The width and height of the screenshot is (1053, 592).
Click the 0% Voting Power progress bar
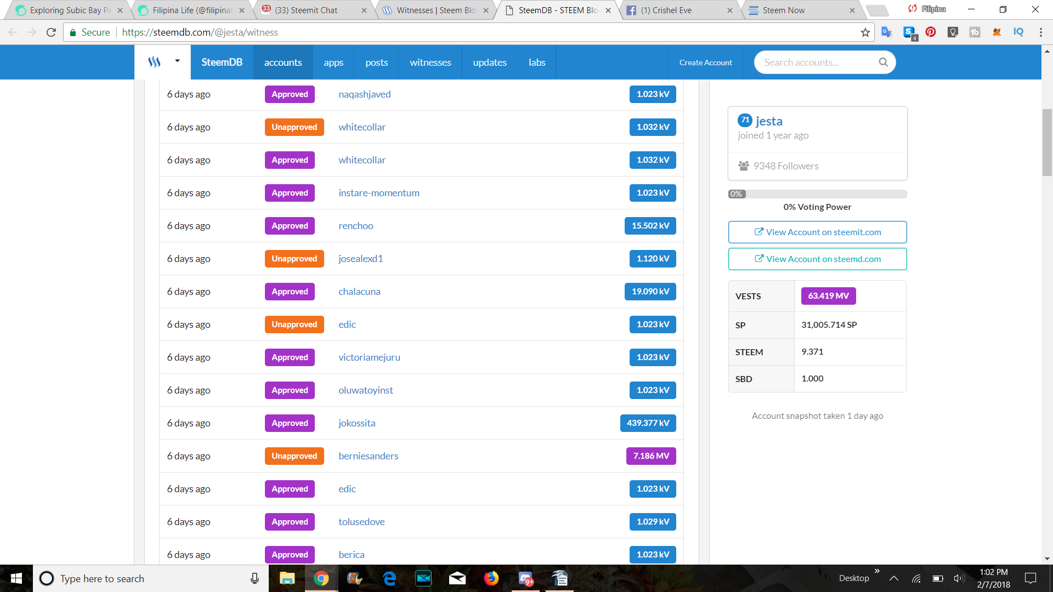pyautogui.click(x=817, y=193)
